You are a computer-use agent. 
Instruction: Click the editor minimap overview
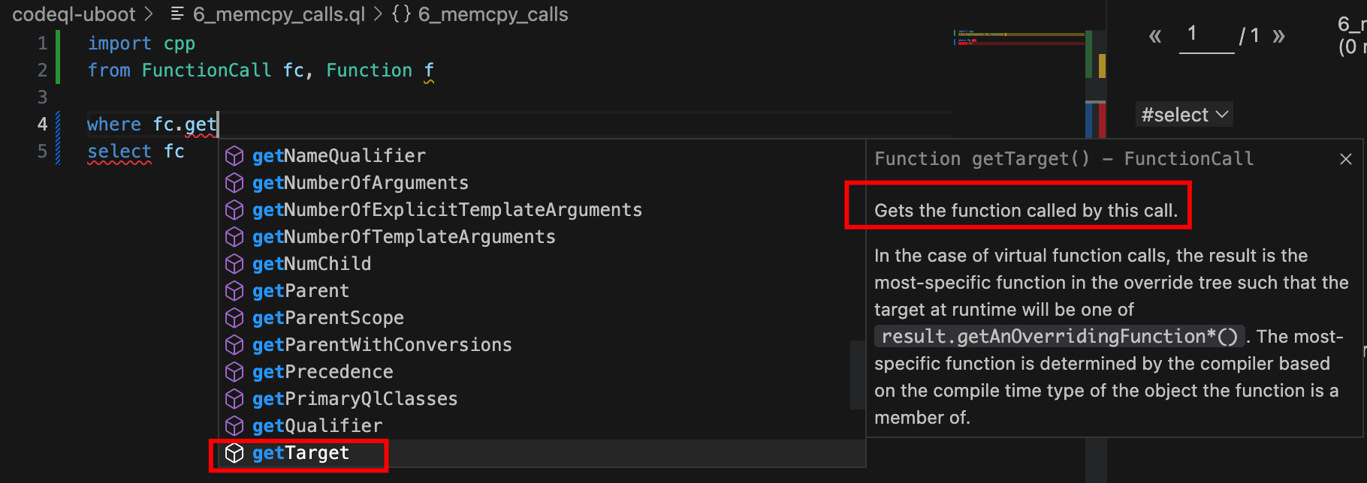[1018, 37]
